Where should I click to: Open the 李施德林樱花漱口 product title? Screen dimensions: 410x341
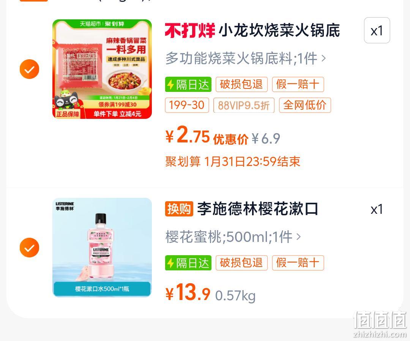(x=257, y=209)
